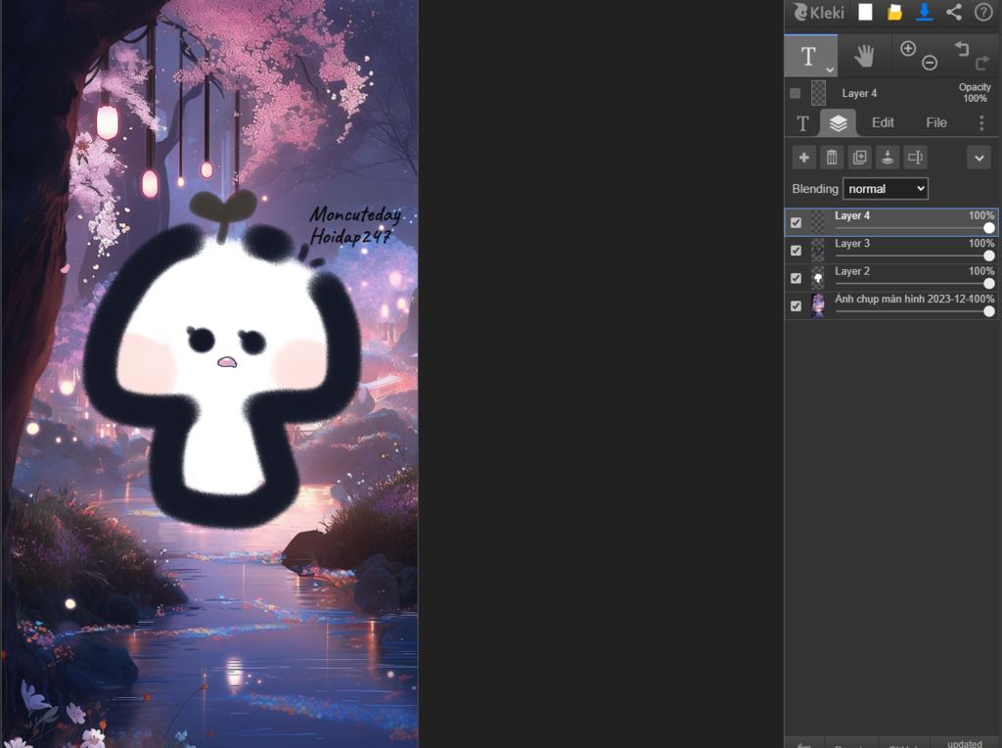1002x748 pixels.
Task: Switch to the Edit tab
Action: pyautogui.click(x=883, y=122)
